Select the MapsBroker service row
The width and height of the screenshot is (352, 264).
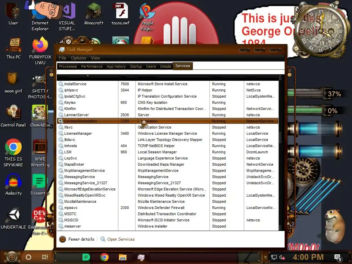point(168,165)
